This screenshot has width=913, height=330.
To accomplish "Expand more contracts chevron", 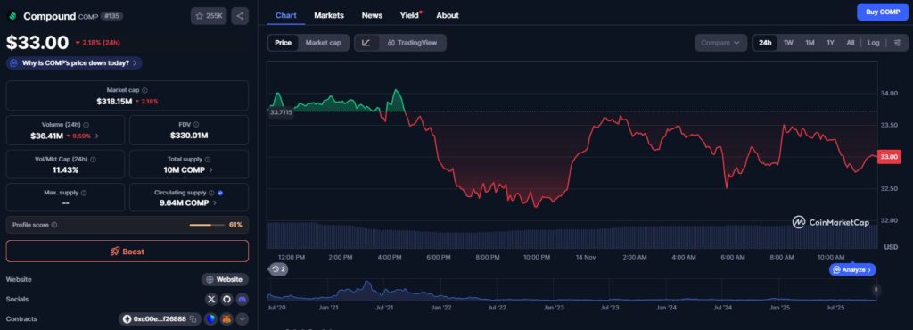I will point(243,319).
